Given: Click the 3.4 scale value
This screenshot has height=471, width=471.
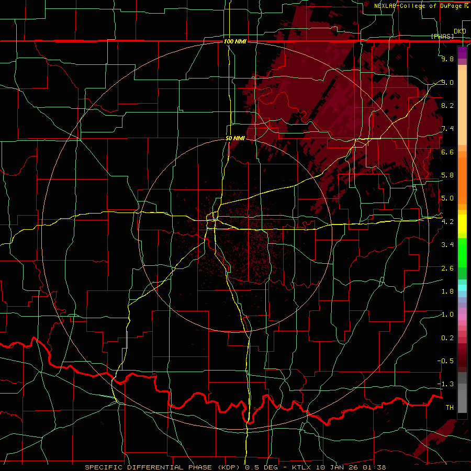Looking at the screenshot, I should click(447, 245).
